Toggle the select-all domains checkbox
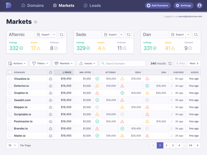 click(x=10, y=72)
